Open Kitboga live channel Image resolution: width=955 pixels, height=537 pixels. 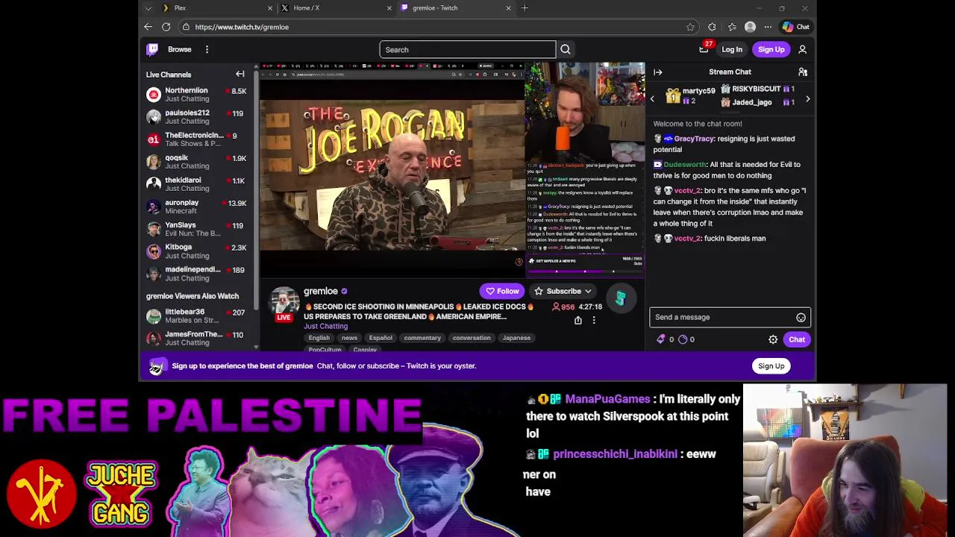tap(196, 251)
